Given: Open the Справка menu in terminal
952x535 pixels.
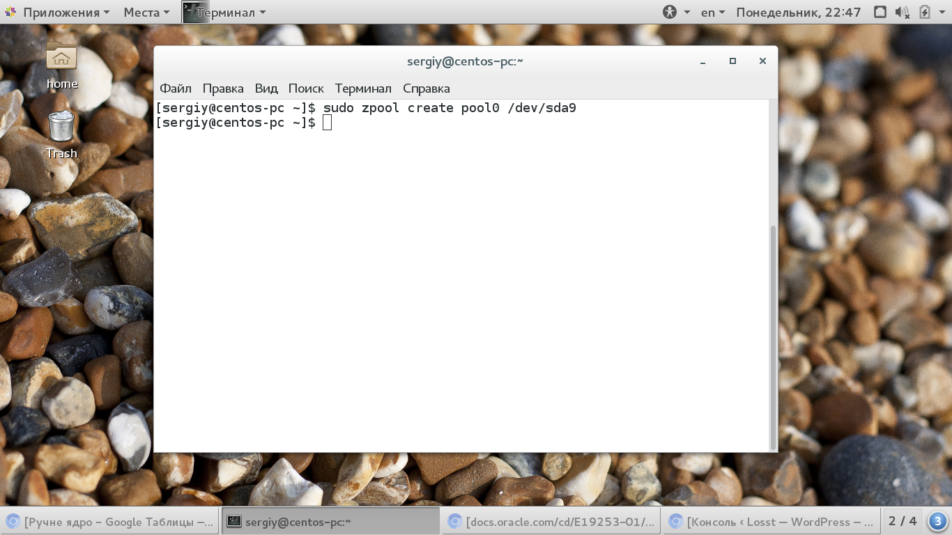Looking at the screenshot, I should [427, 88].
